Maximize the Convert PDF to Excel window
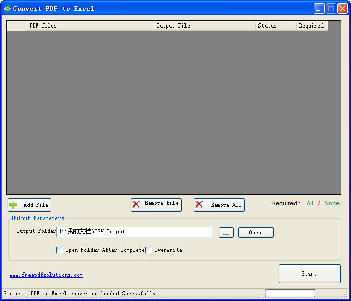The image size is (351, 301). (x=331, y=8)
